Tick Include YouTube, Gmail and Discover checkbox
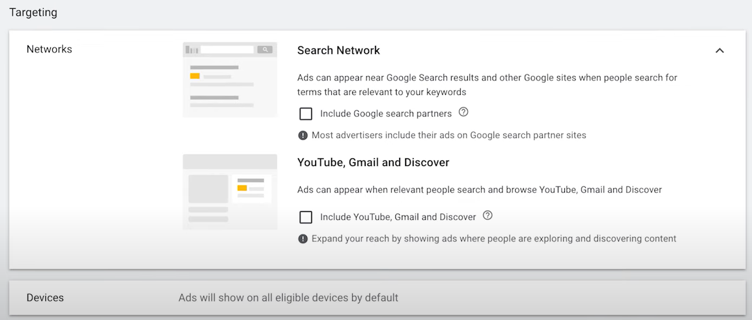This screenshot has width=752, height=320. tap(306, 217)
